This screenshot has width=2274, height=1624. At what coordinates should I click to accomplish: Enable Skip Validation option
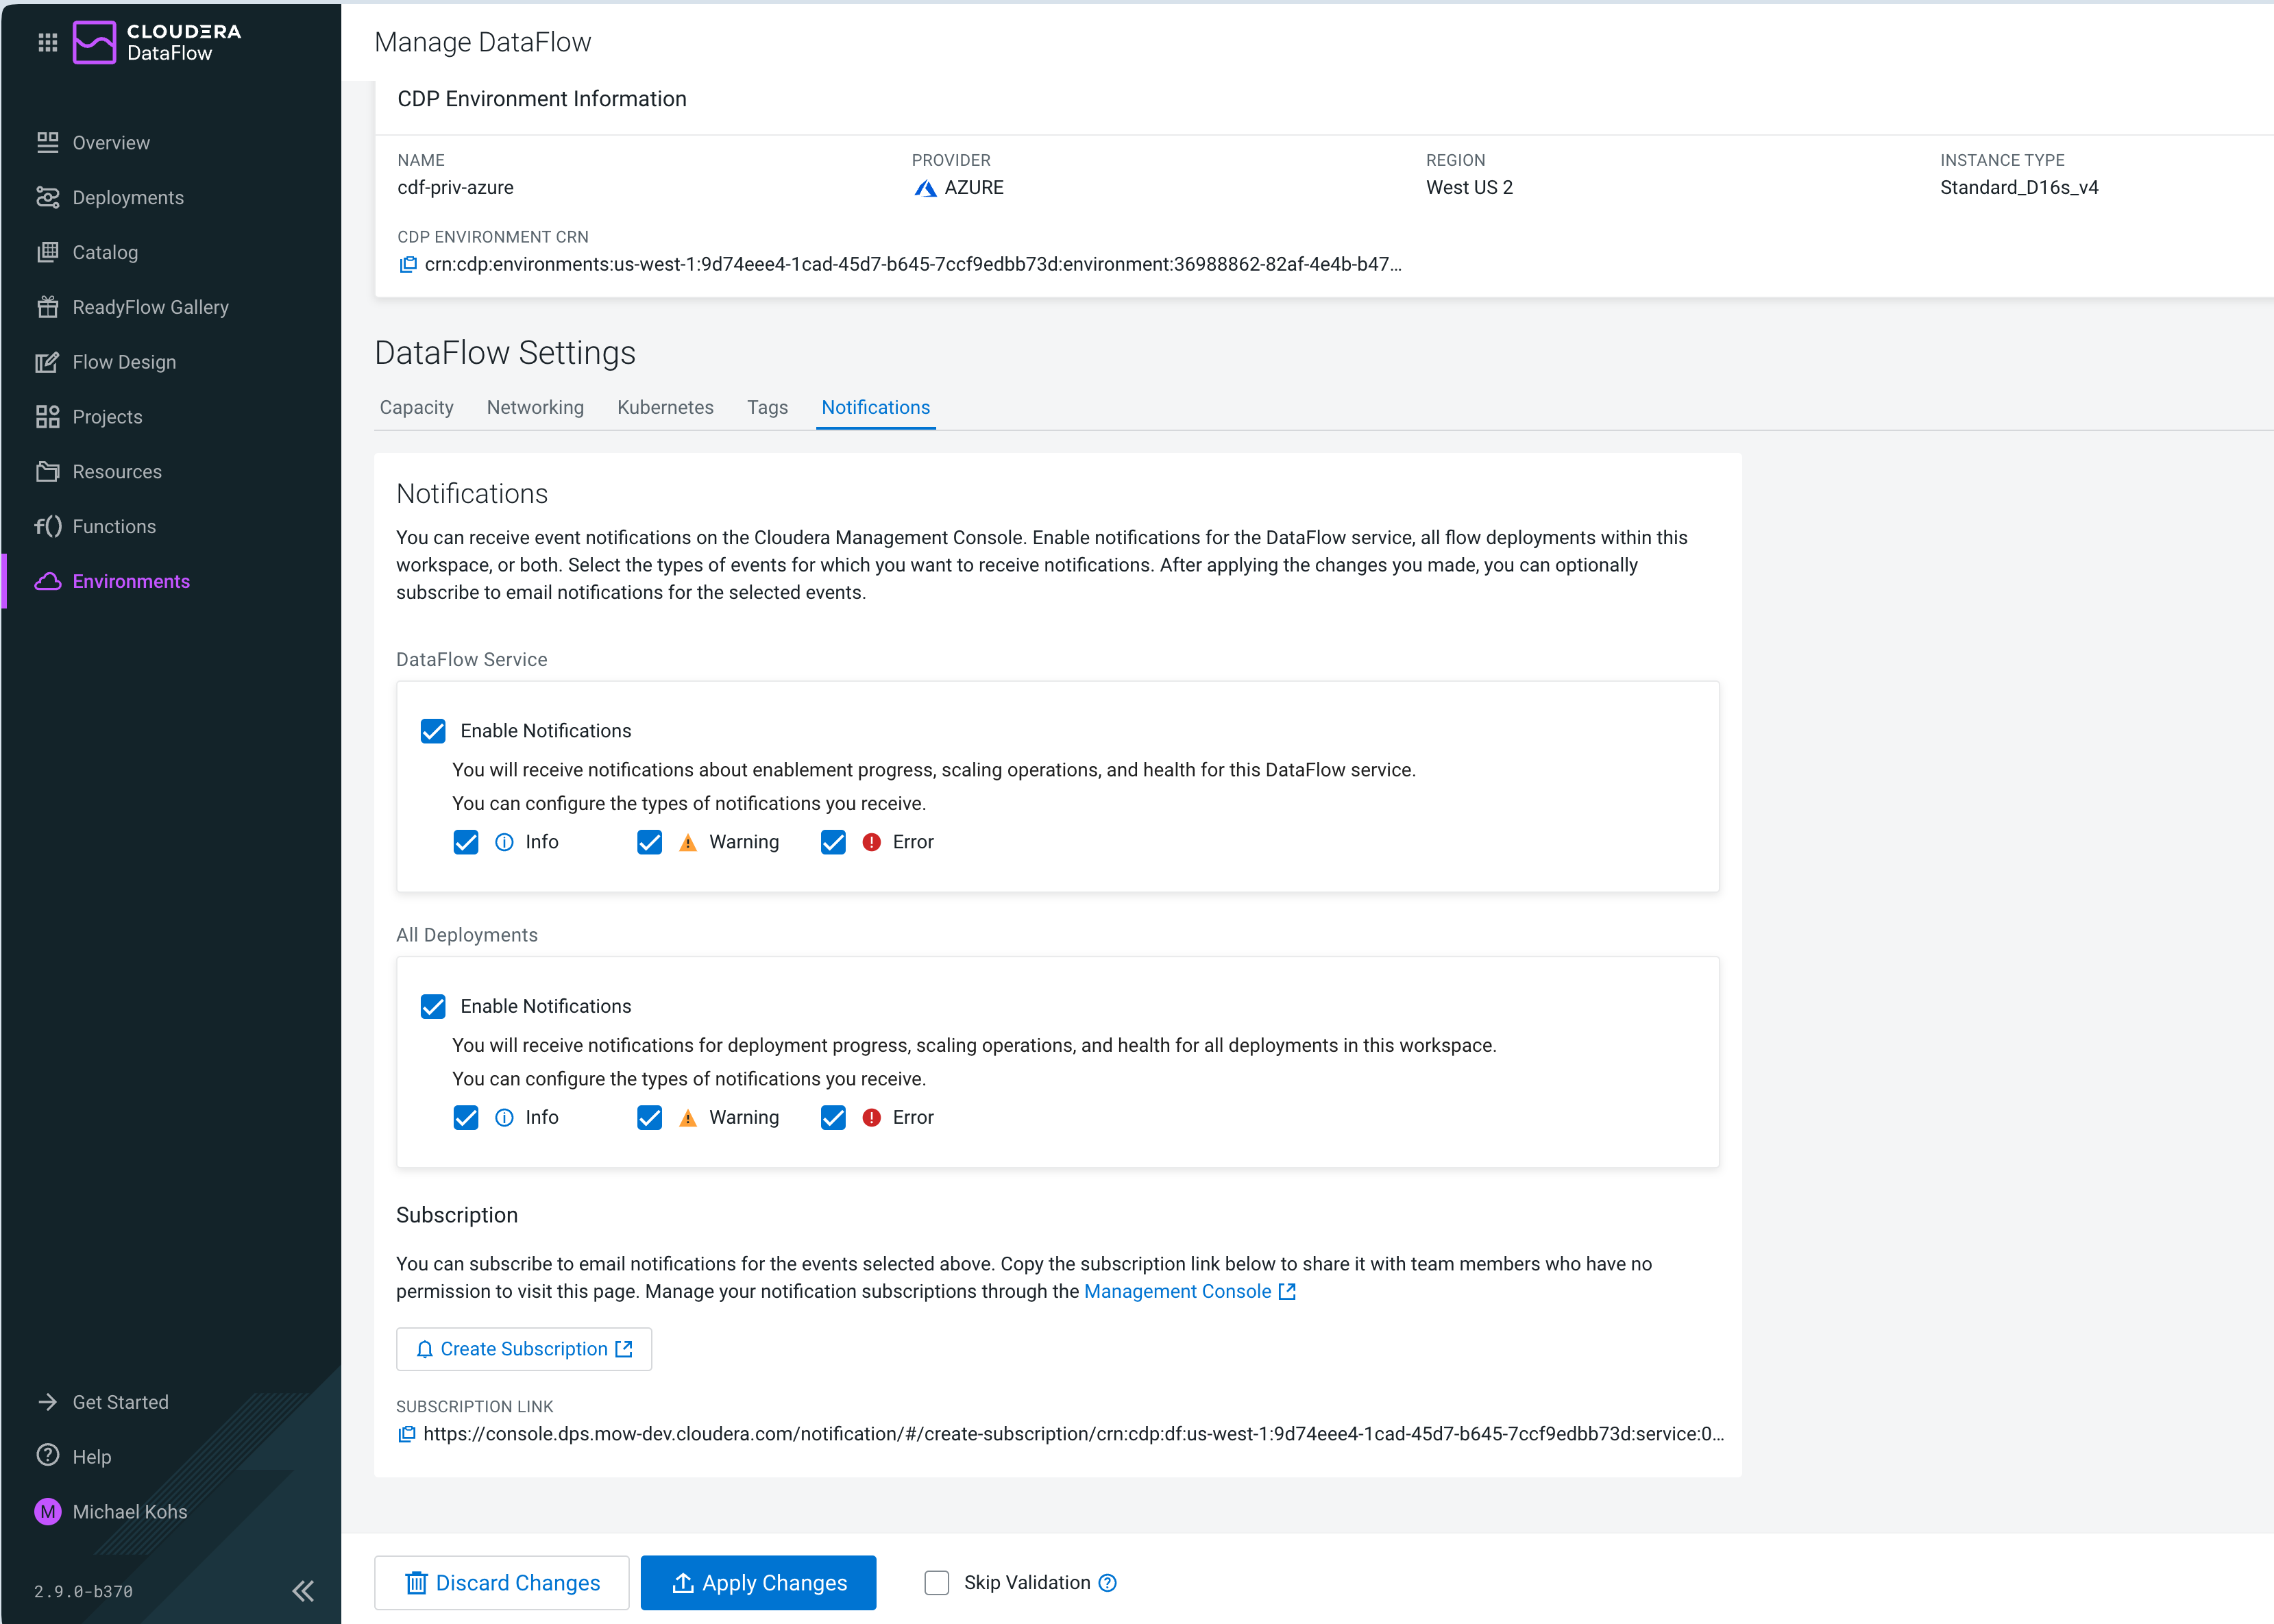[x=937, y=1582]
